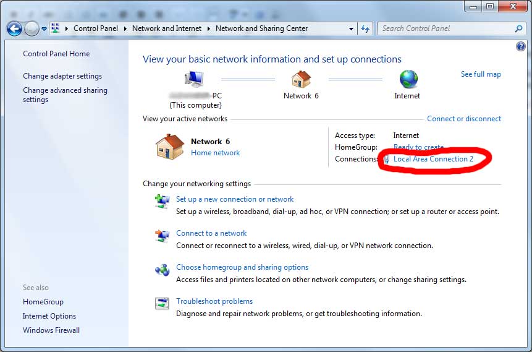Open HomeGroup under See also
This screenshot has width=532, height=352.
[x=43, y=302]
